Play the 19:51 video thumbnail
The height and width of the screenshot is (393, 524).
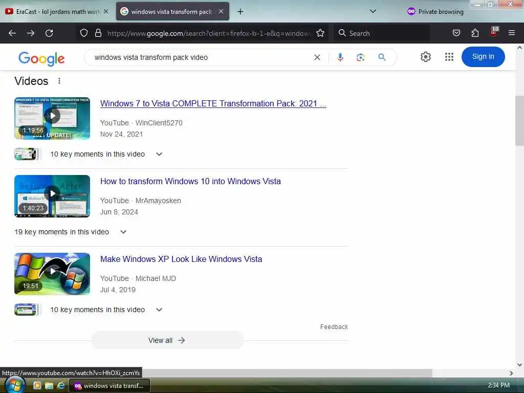(x=52, y=274)
